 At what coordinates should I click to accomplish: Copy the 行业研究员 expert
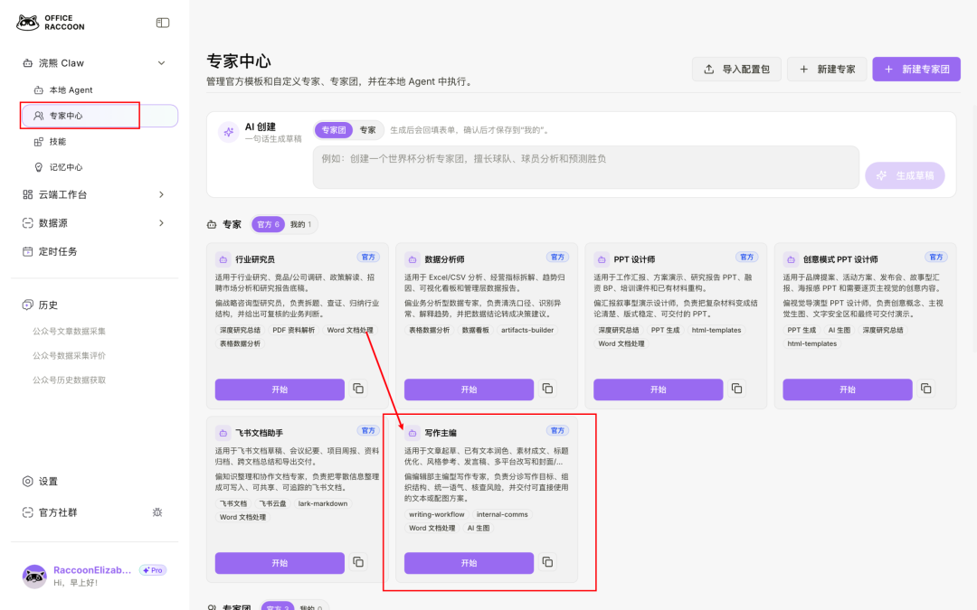coord(358,389)
